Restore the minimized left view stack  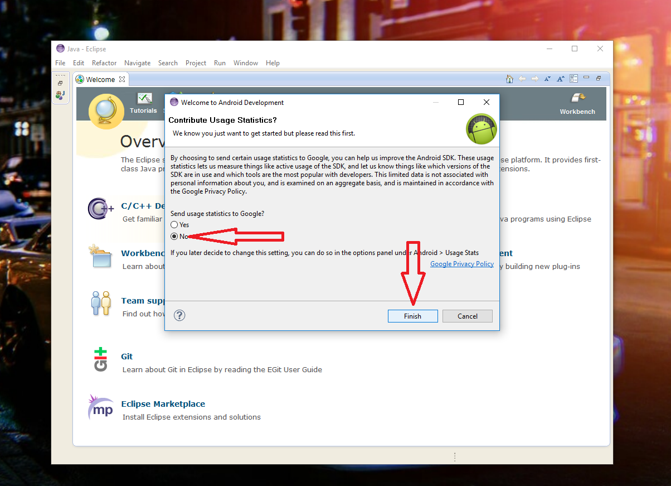pos(60,83)
